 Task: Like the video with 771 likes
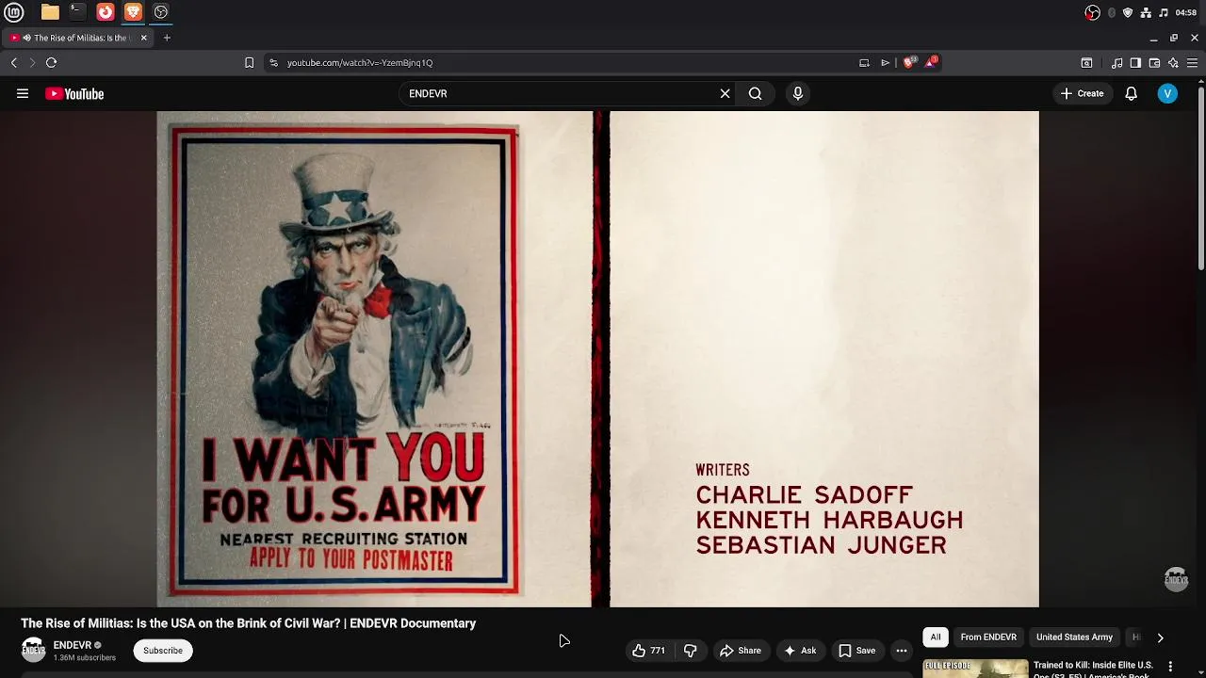click(x=648, y=651)
